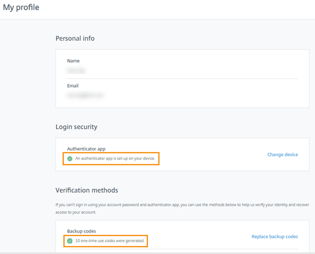Click the Authenticator app label
315x254 pixels.
point(86,149)
